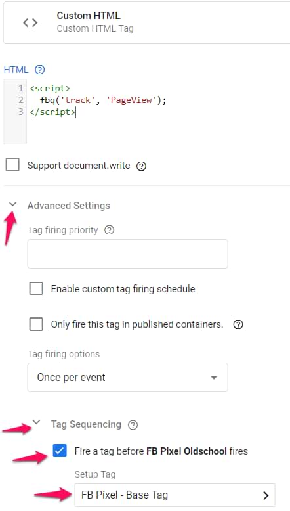Click the Tag firing priority input field

tap(127, 254)
